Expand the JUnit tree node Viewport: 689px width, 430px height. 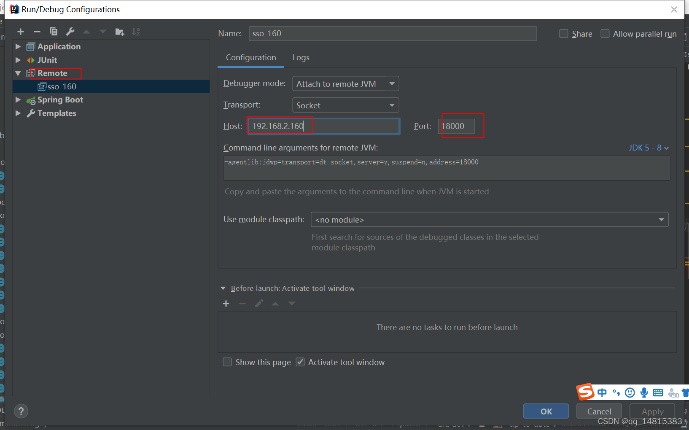coord(18,60)
